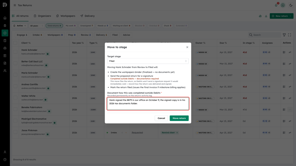296x166 pixels.
Task: Open the table filter funnel icon
Action: coord(284,35)
